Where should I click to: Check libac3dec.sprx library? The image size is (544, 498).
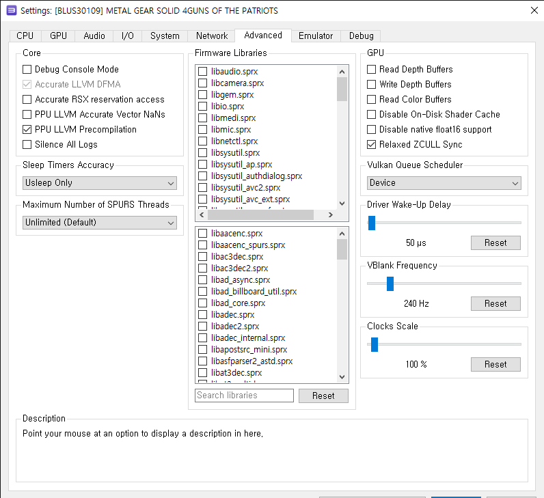202,257
